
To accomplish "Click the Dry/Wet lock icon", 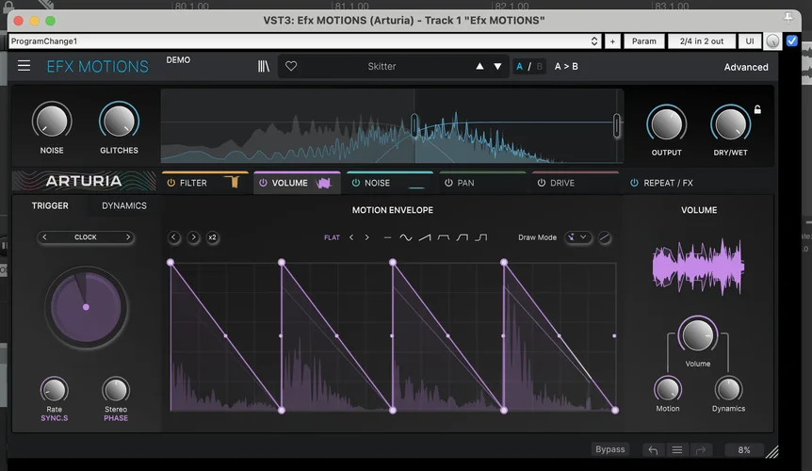I will point(757,110).
